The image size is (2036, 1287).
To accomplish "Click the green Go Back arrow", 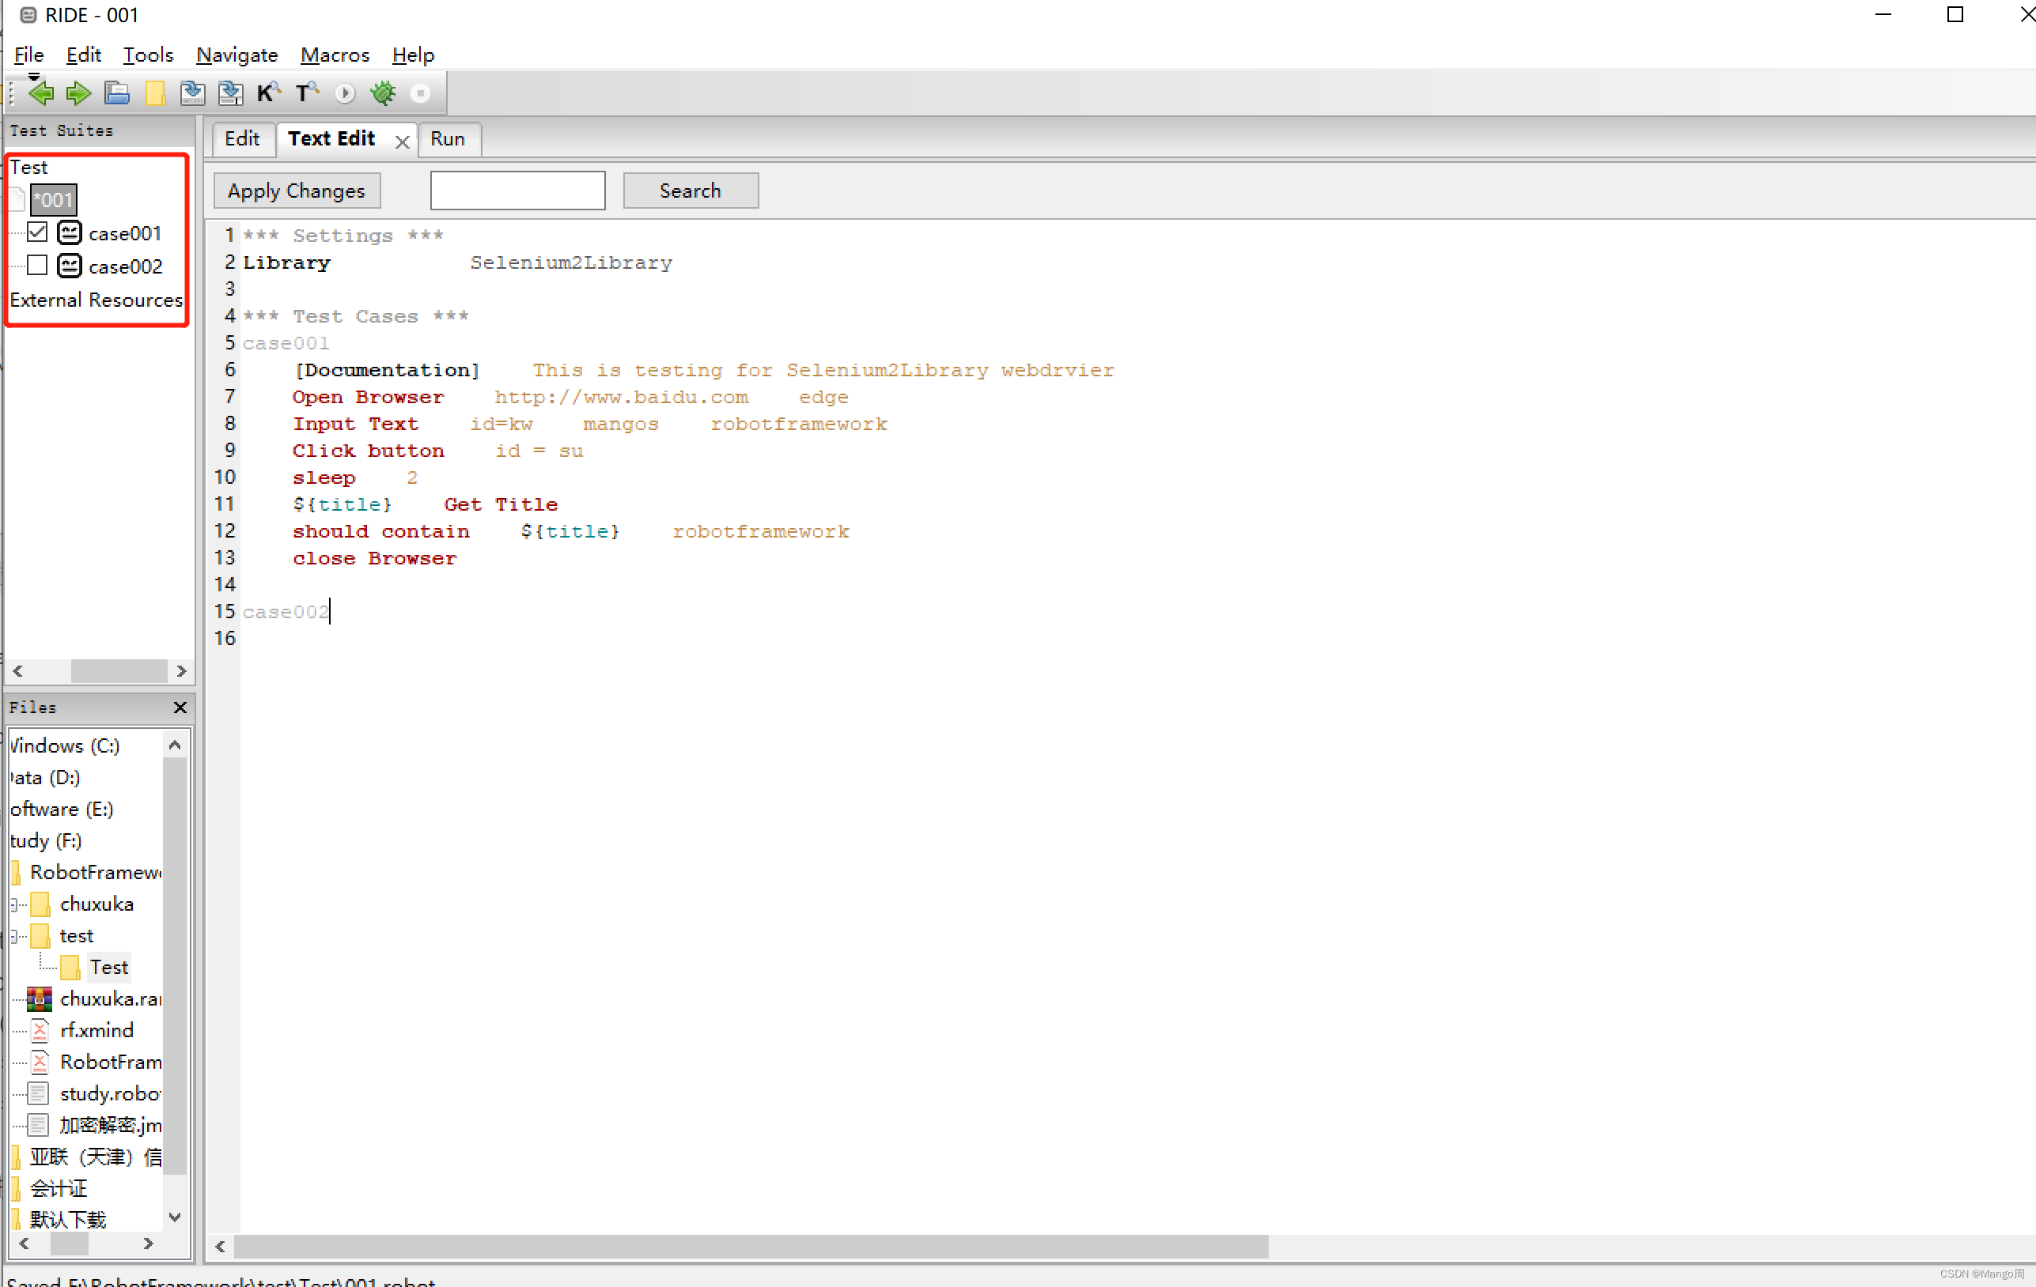I will (x=40, y=93).
